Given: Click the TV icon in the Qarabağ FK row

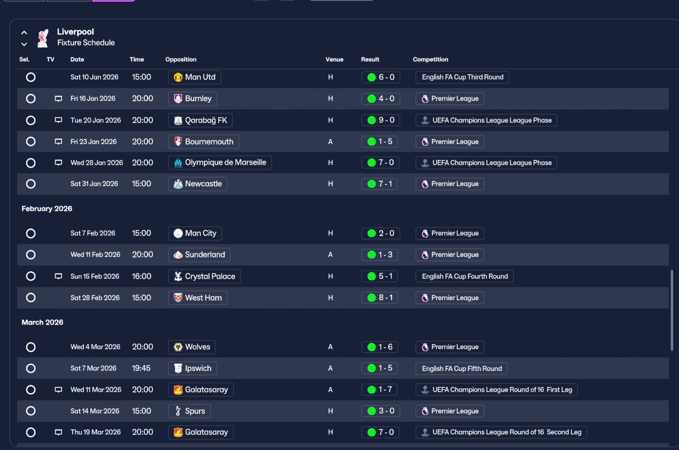Looking at the screenshot, I should [58, 120].
